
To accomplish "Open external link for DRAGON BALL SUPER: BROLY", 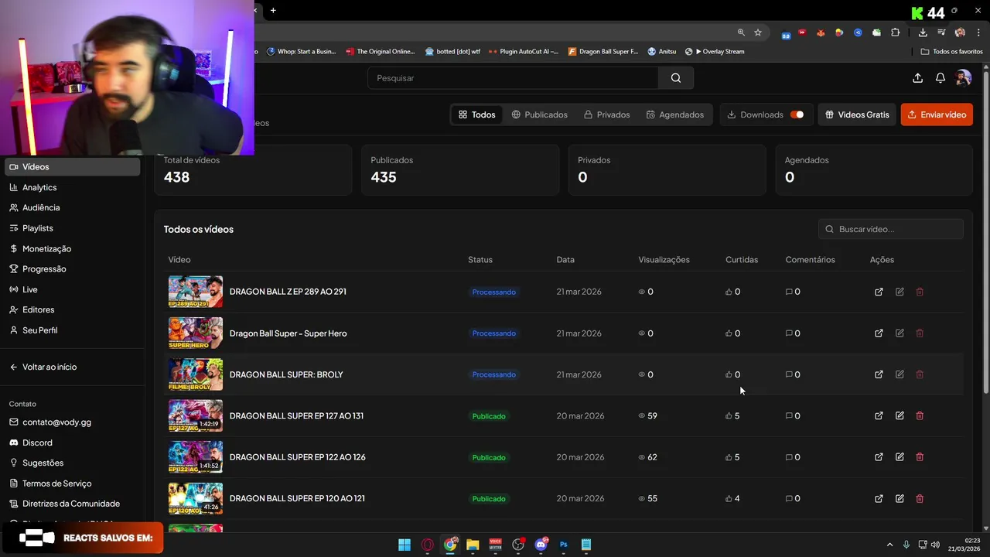I will [x=879, y=374].
